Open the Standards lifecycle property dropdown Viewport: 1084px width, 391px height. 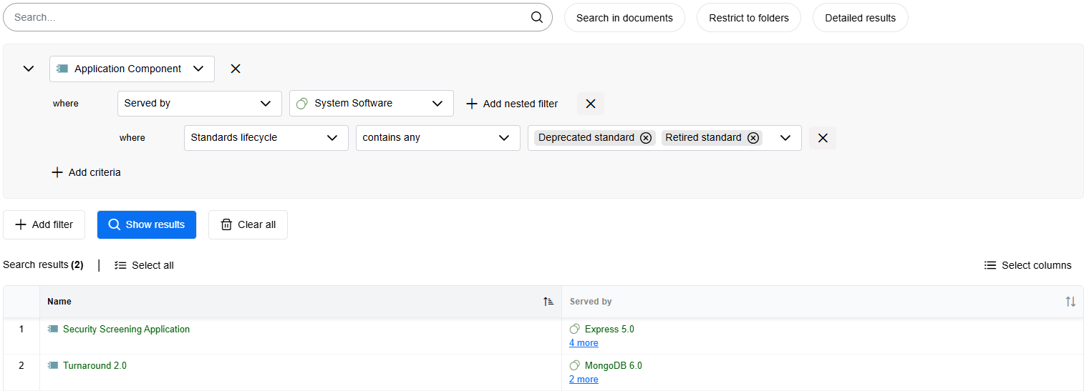pyautogui.click(x=266, y=137)
